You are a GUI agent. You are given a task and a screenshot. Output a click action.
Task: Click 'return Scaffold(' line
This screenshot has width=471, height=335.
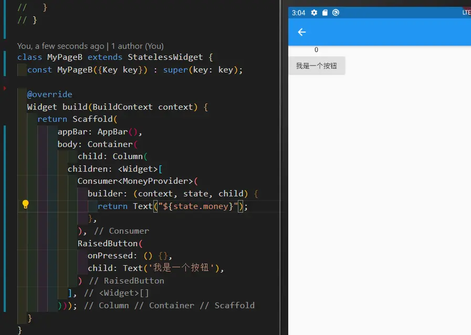point(77,119)
